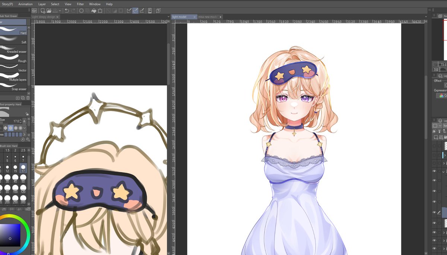The width and height of the screenshot is (447, 255).
Task: Toggle Snap to Ruler
Action: [x=129, y=11]
